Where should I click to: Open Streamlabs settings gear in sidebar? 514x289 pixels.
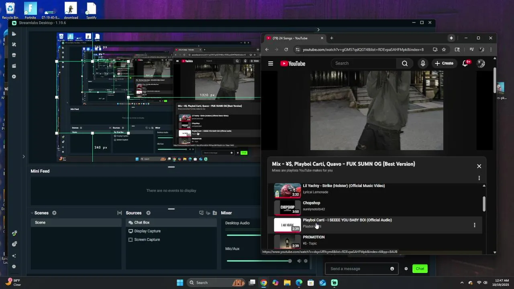[x=14, y=267]
